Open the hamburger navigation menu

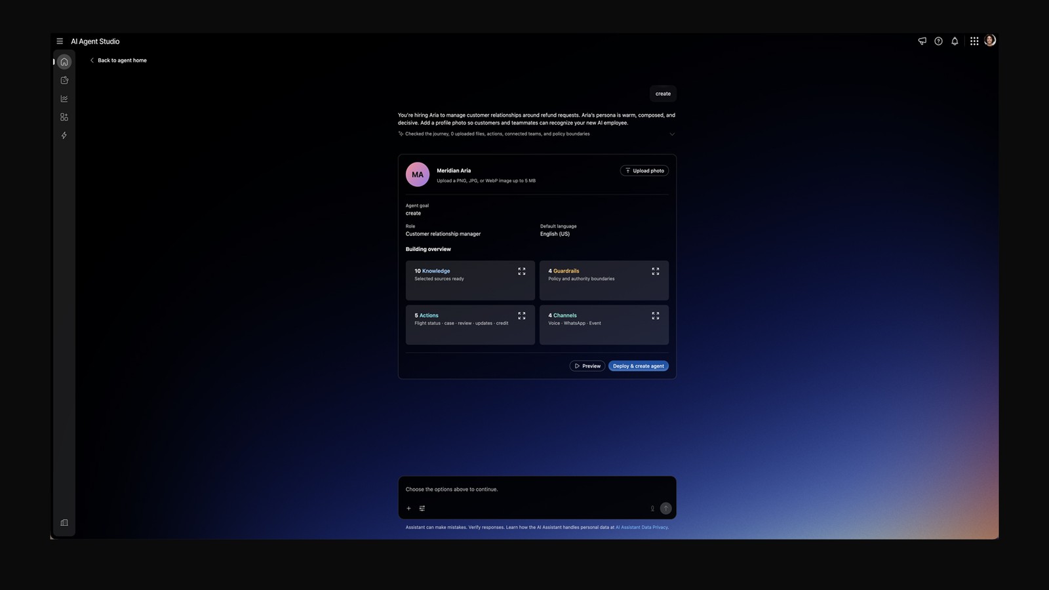coord(60,41)
